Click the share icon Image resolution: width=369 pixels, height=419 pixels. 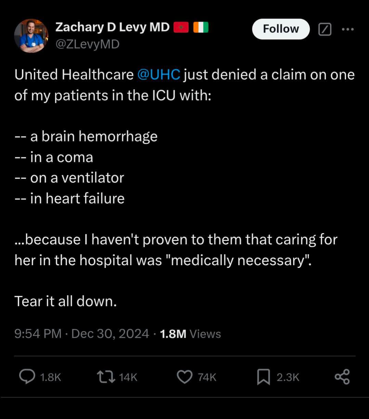[x=342, y=377]
